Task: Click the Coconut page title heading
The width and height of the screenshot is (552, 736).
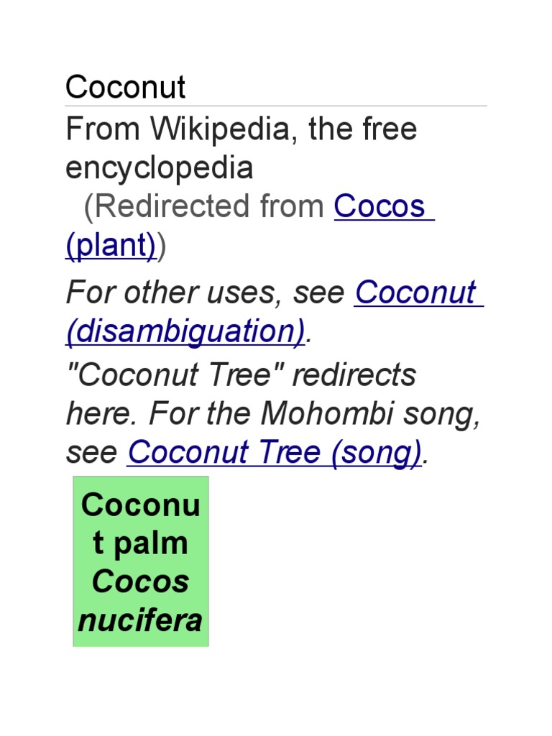Action: click(126, 88)
